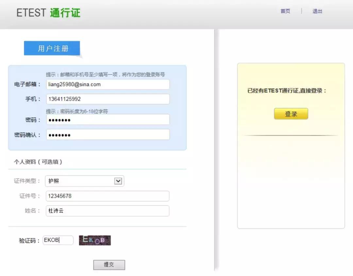Click the 验证码 captcha input box
This screenshot has width=353, height=276.
coord(58,240)
